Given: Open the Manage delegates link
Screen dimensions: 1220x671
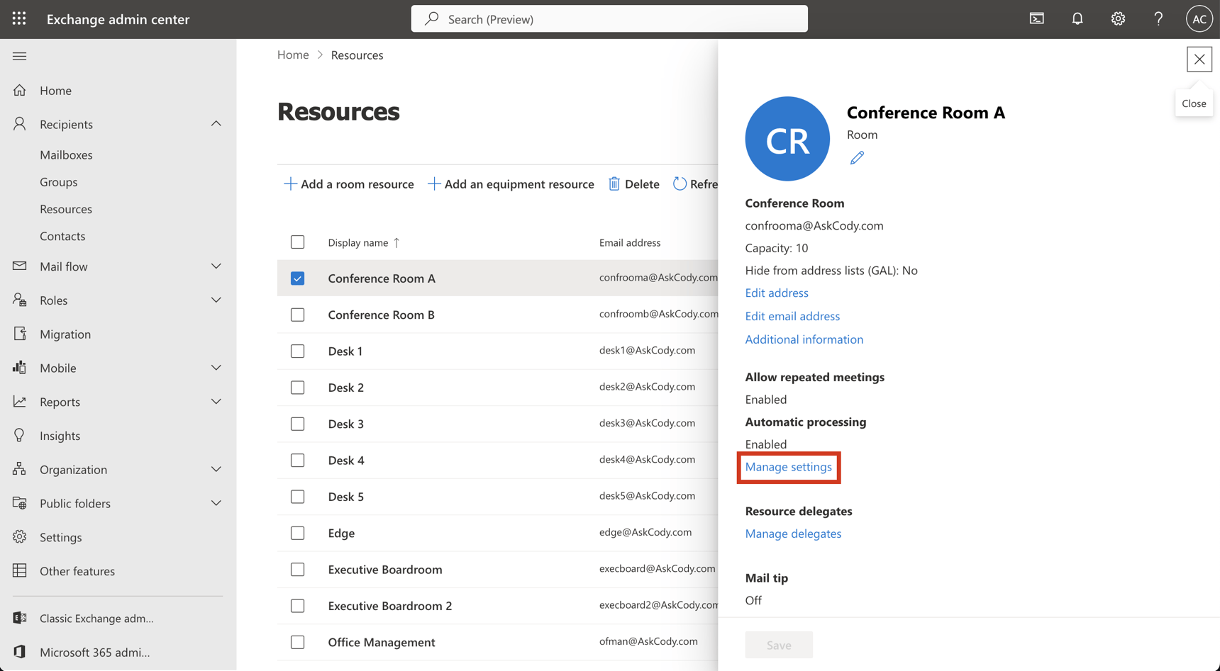Looking at the screenshot, I should pos(793,534).
